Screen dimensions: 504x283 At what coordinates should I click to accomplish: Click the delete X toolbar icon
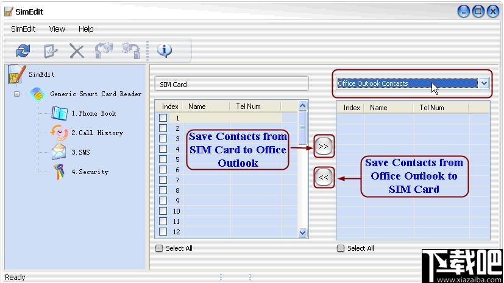click(x=77, y=51)
